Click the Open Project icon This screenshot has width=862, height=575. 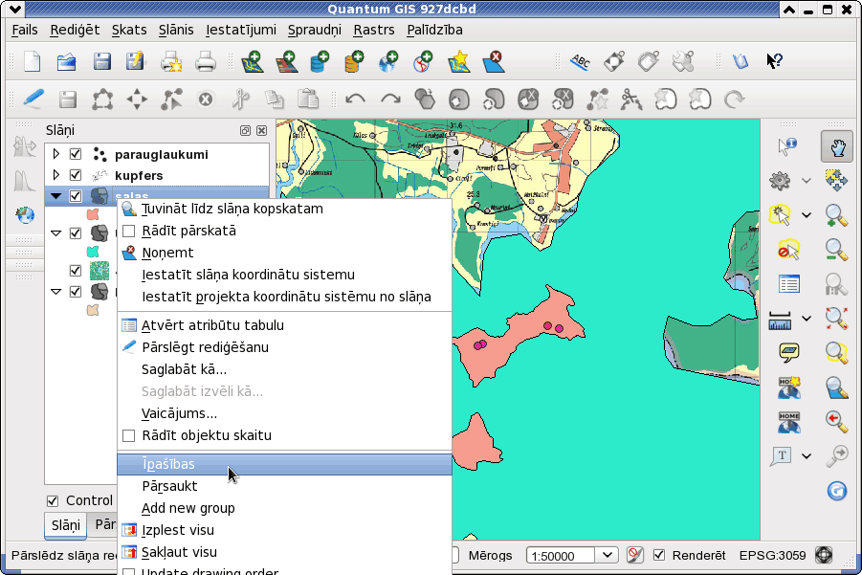(67, 61)
